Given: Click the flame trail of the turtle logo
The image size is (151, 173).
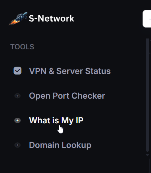Looking at the screenshot, I should (13, 23).
